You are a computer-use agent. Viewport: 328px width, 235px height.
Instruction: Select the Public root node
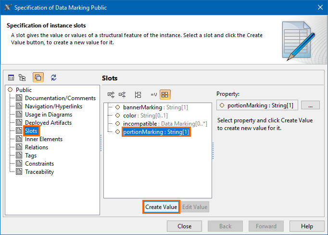[24, 90]
